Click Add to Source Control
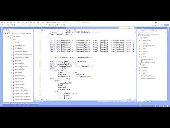170x128 pixels. 146,106
